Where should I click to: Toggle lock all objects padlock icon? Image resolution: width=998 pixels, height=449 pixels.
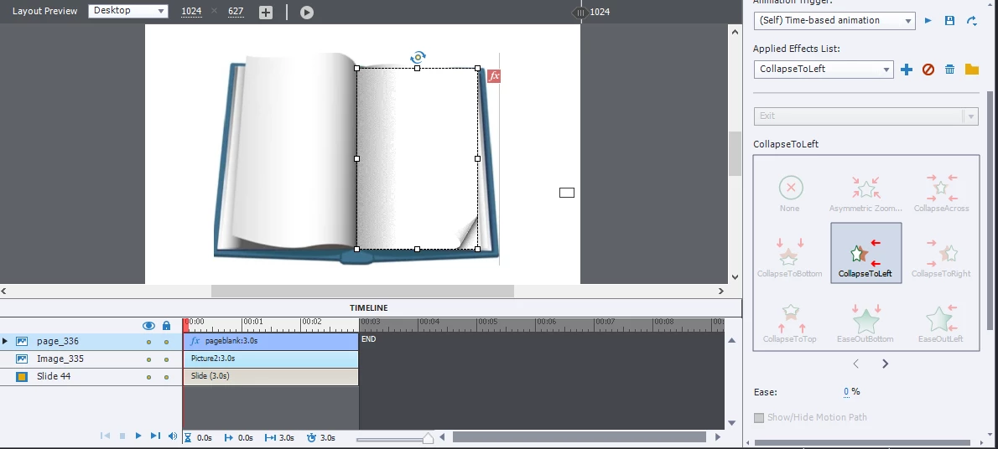pyautogui.click(x=166, y=326)
